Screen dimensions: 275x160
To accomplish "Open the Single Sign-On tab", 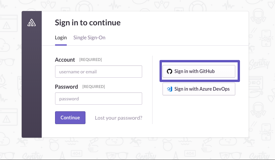I will [x=89, y=38].
